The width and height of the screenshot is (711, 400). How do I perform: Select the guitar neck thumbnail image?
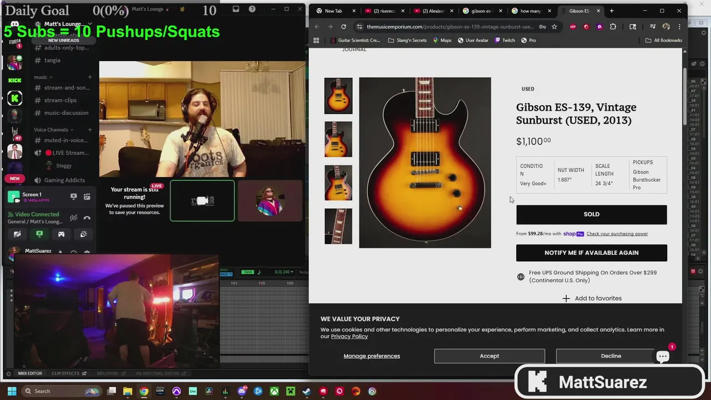tap(338, 226)
